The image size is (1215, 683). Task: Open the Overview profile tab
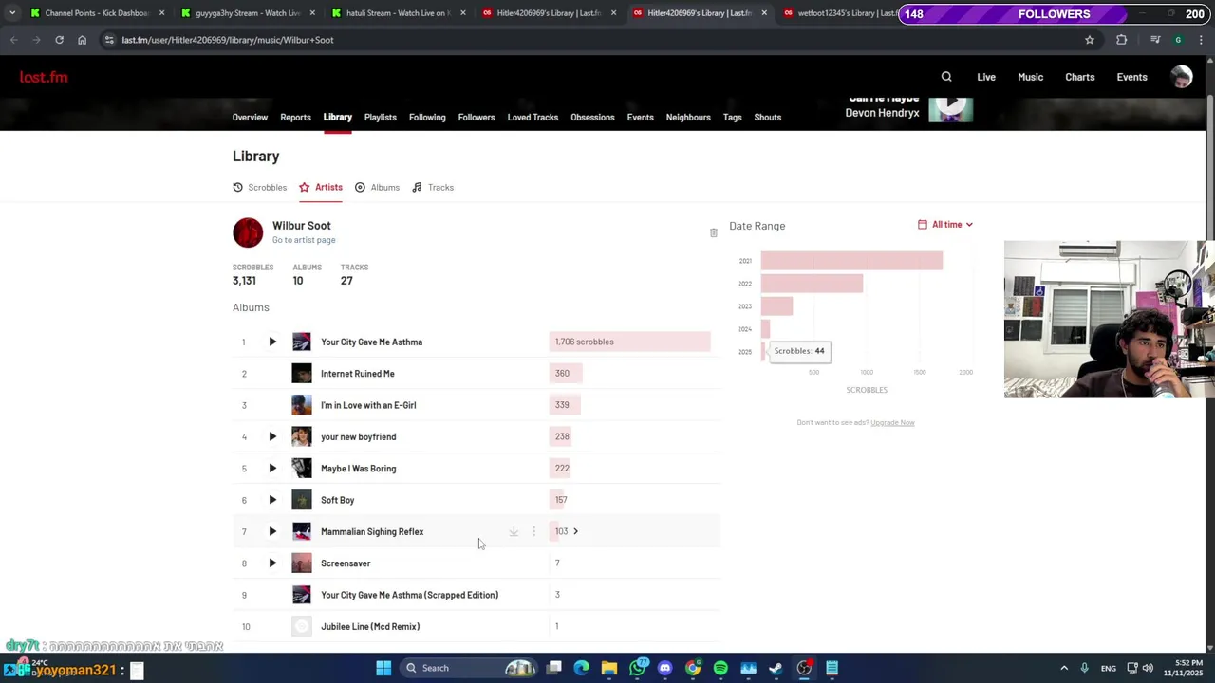(x=250, y=117)
